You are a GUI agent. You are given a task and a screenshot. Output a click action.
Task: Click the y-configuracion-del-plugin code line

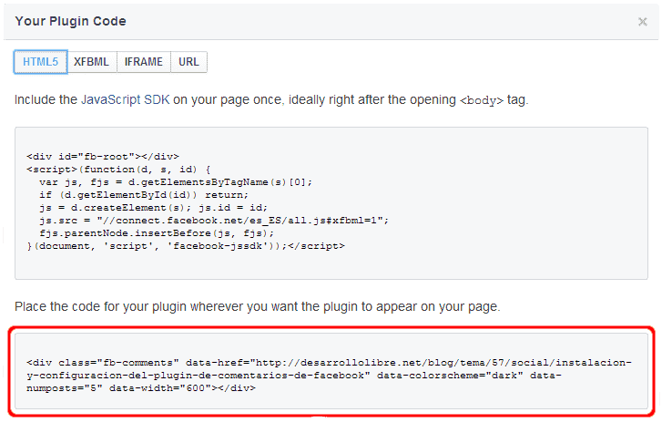click(294, 376)
